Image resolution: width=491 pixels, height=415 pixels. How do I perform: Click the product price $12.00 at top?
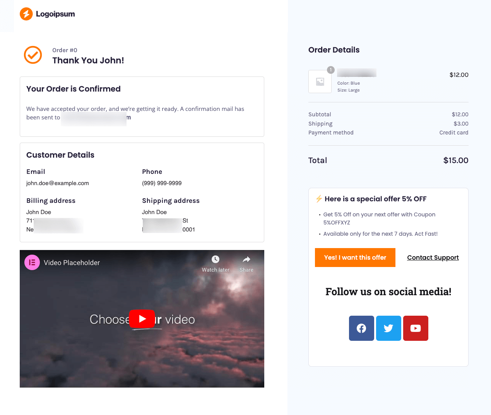point(459,75)
